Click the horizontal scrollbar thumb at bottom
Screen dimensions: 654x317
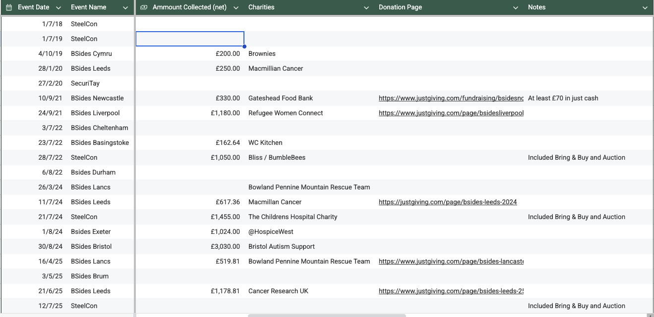pos(327,315)
